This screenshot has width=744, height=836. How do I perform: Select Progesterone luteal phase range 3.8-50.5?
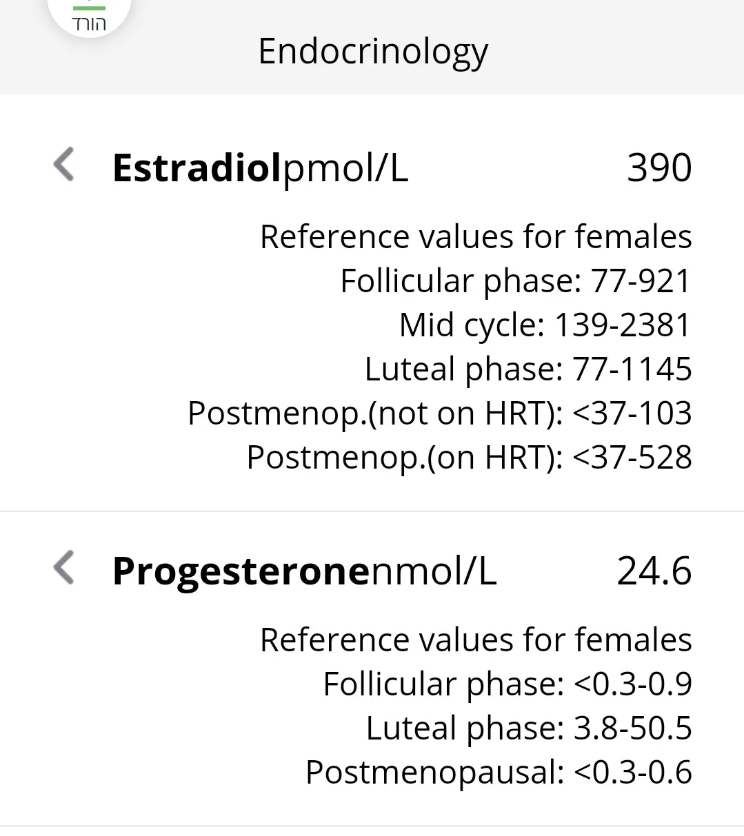coord(528,728)
